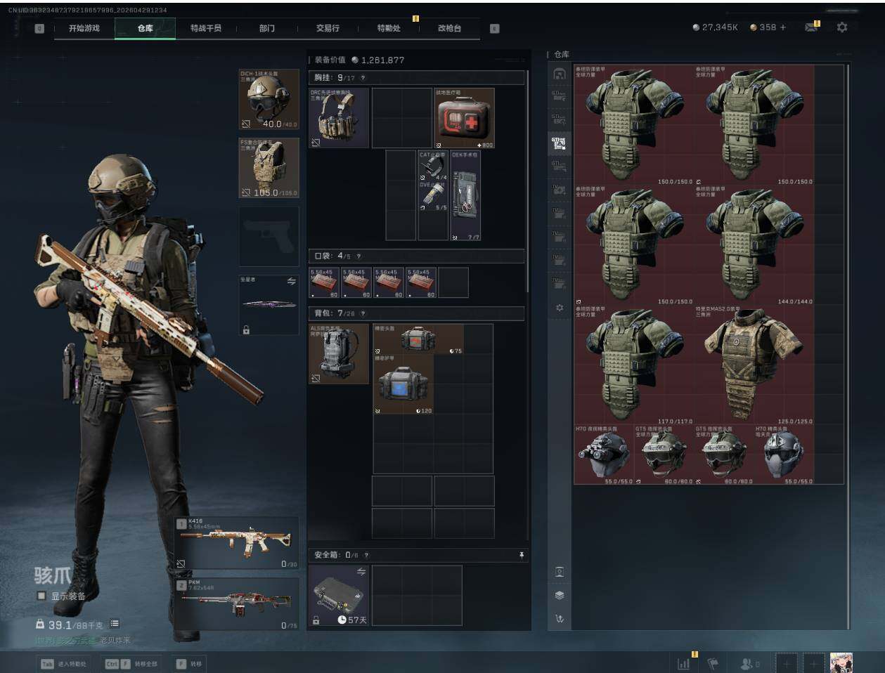
Task: Click the swap icon on safe box
Action: (361, 572)
